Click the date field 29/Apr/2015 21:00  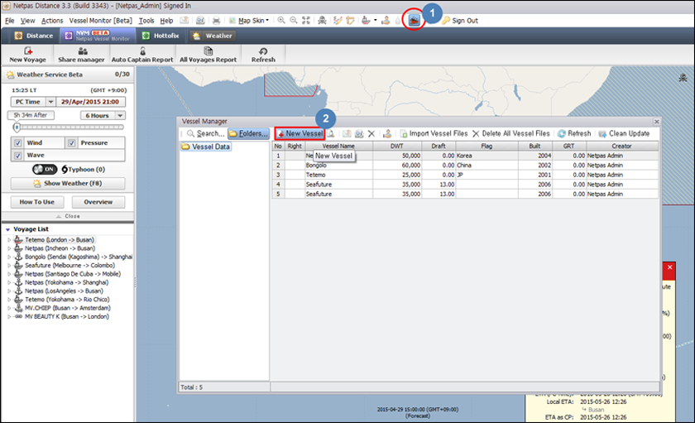pyautogui.click(x=90, y=102)
